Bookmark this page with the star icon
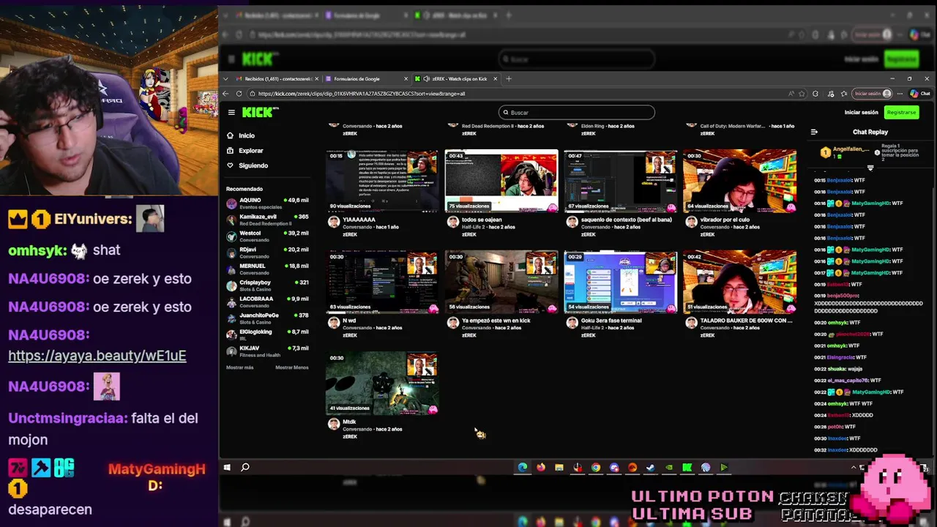 pos(802,94)
